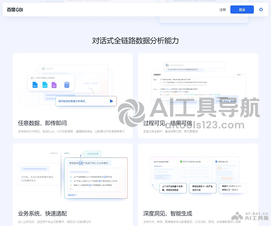This screenshot has height=226, width=271.
Task: Click the 根据21-23年A公司的财报 suggestion card
Action: click(233, 188)
